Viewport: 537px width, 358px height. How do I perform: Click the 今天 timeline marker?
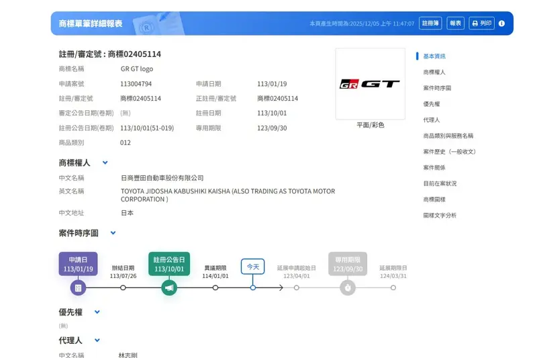click(253, 267)
